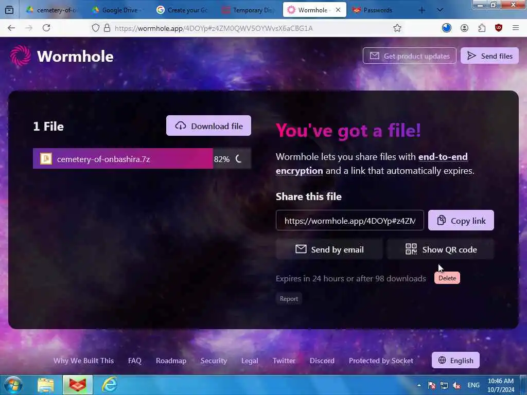
Task: Open Why We Built This link
Action: (x=84, y=361)
